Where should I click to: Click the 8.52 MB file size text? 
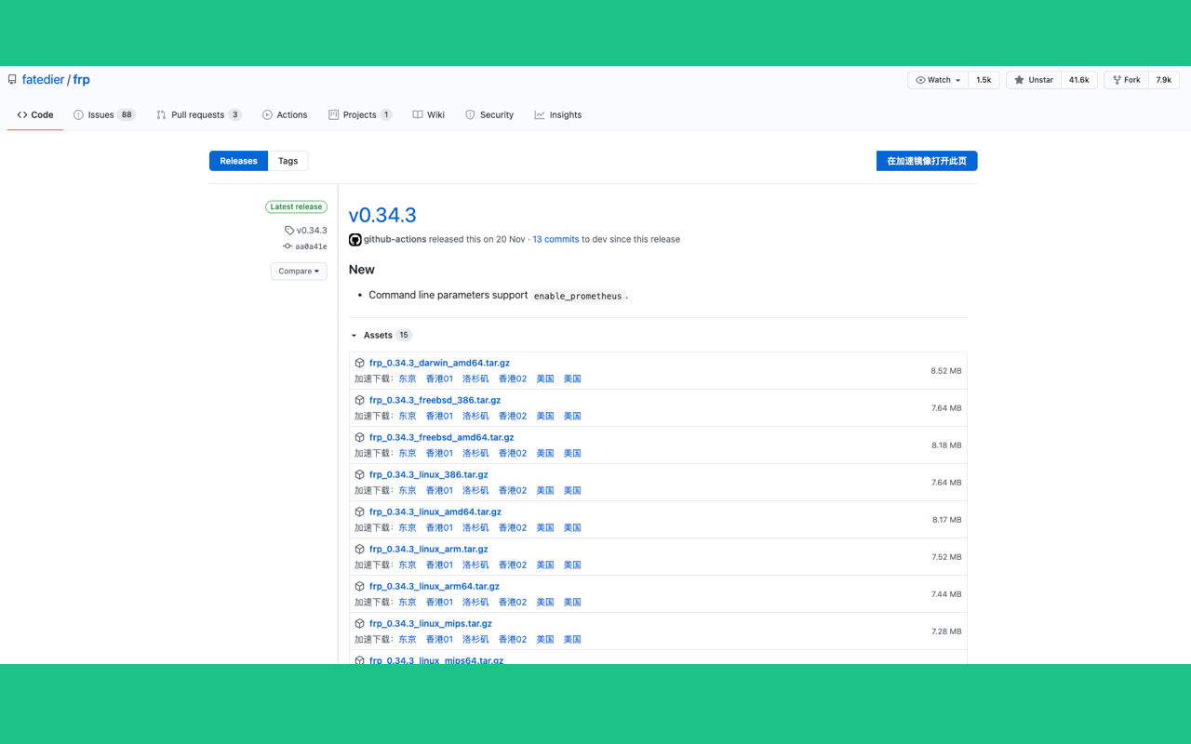point(946,371)
